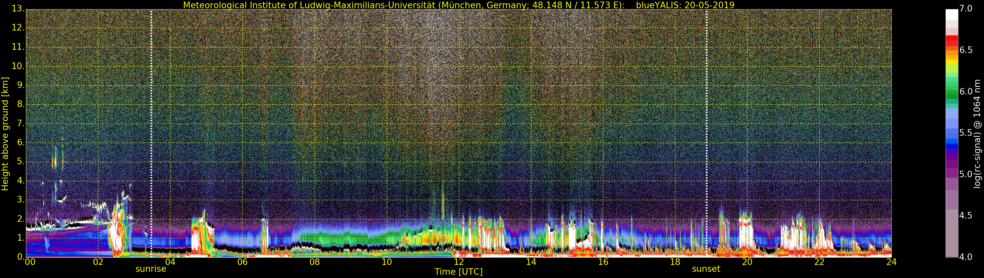Click the 'sunrise' label below the plot
984x278 pixels.
pyautogui.click(x=151, y=269)
